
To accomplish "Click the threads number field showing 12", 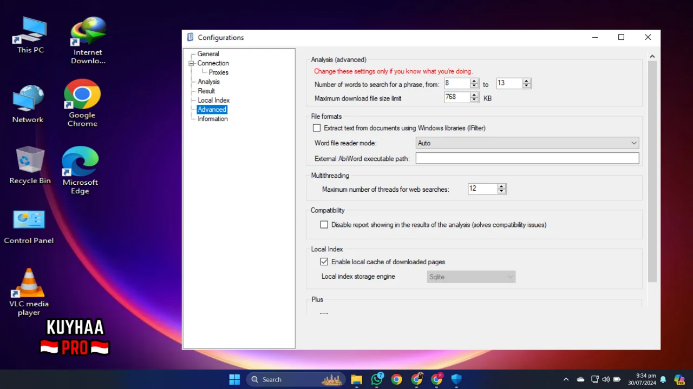I will point(482,189).
